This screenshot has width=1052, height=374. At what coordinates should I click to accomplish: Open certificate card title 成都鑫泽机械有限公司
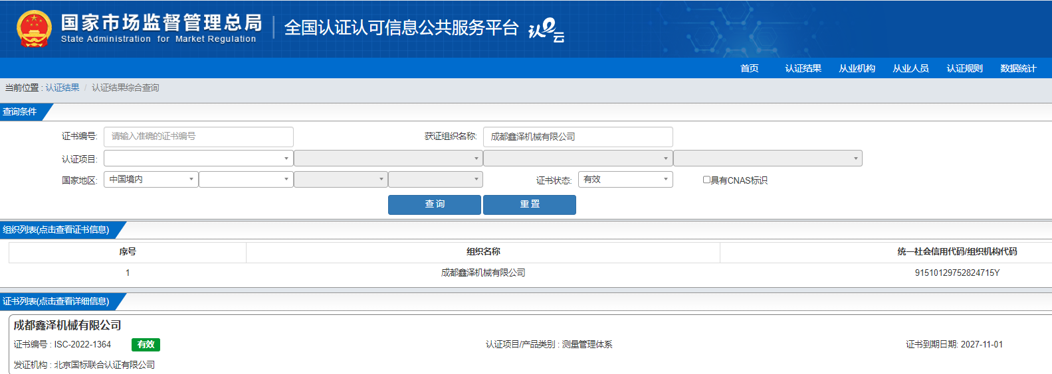(68, 326)
